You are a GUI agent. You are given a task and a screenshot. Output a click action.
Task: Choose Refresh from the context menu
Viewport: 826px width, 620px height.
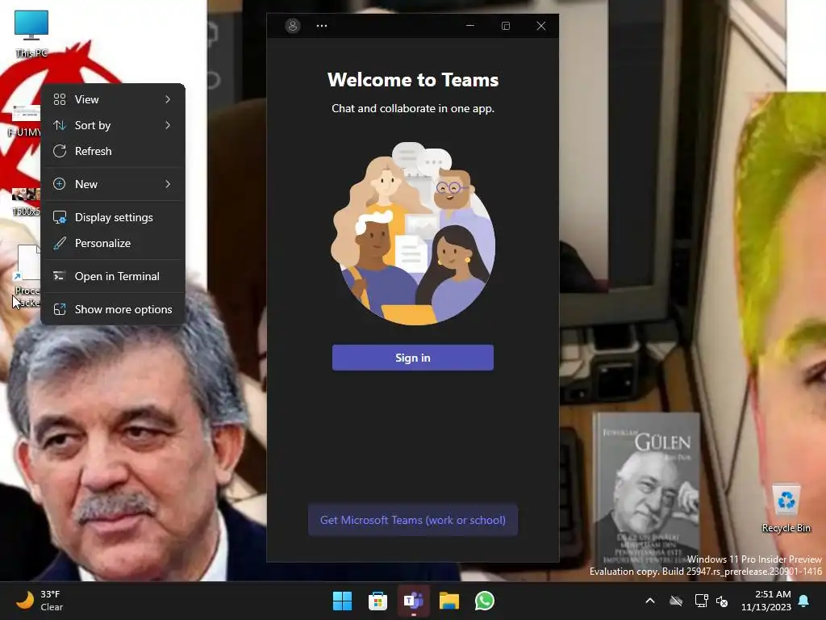coord(113,151)
